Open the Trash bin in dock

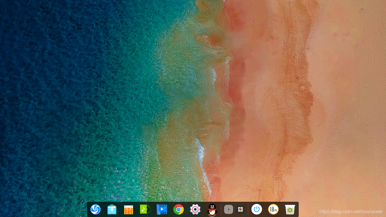[290, 209]
